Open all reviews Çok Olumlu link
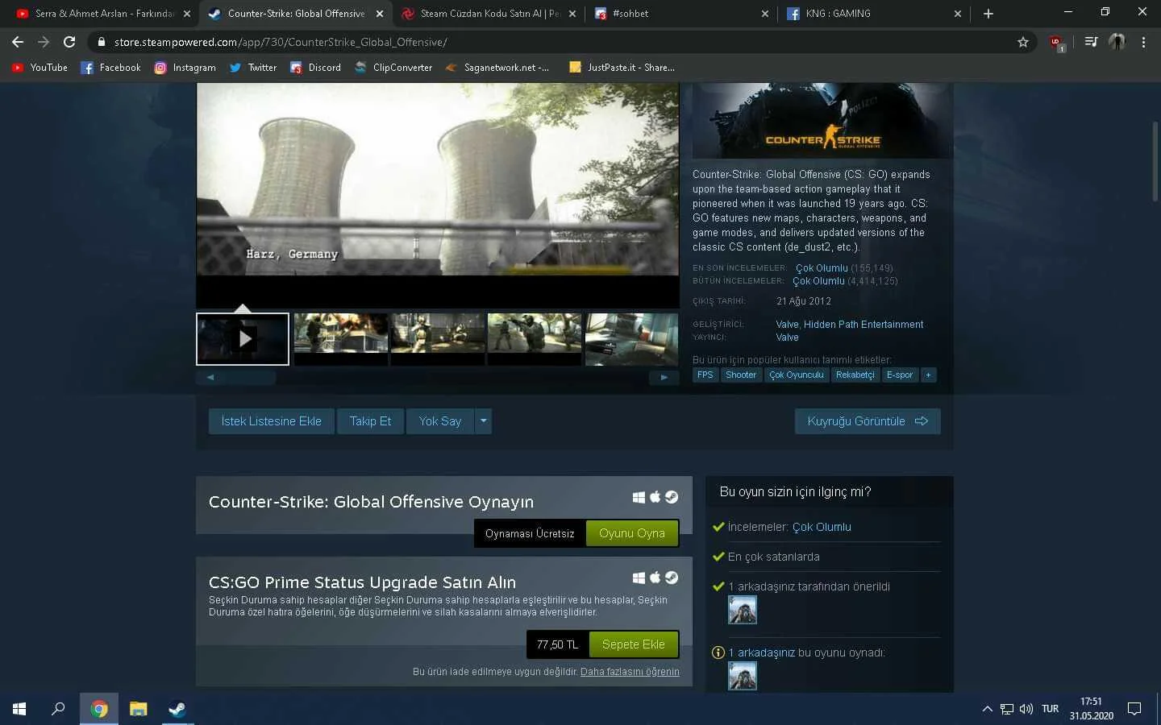 pyautogui.click(x=818, y=281)
